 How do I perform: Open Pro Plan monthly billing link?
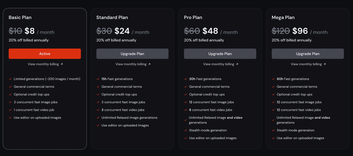click(x=219, y=64)
